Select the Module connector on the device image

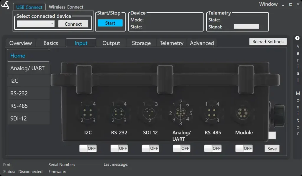point(243,113)
